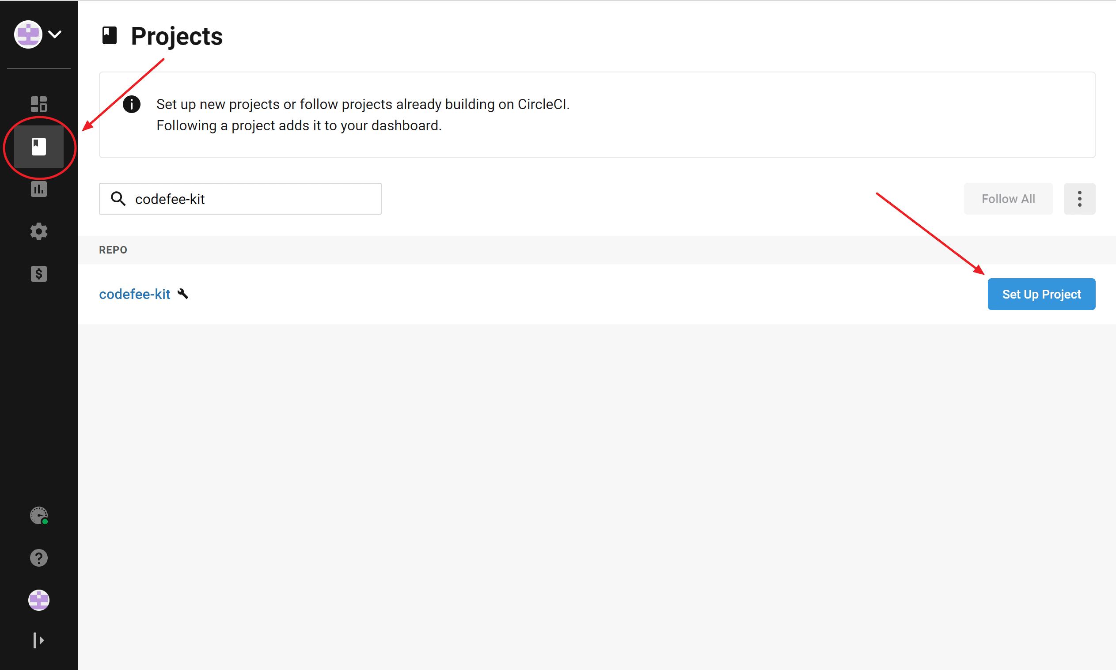This screenshot has height=670, width=1116.
Task: Click the search magnifier icon
Action: pos(118,199)
